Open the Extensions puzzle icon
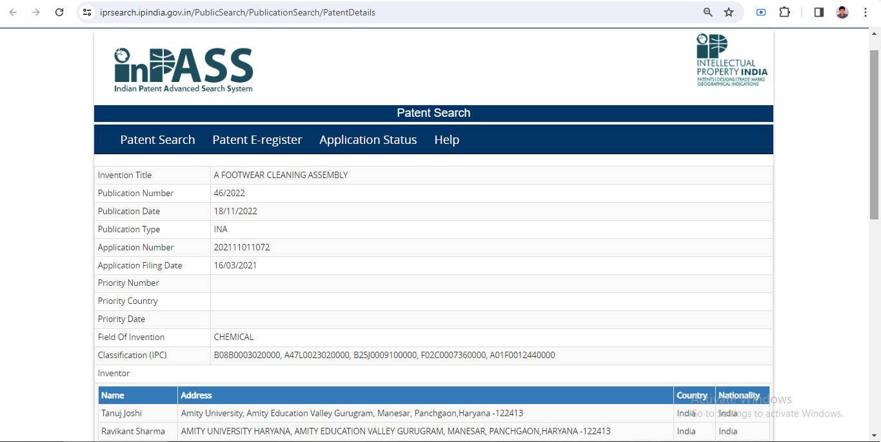This screenshot has width=881, height=442. coord(785,12)
